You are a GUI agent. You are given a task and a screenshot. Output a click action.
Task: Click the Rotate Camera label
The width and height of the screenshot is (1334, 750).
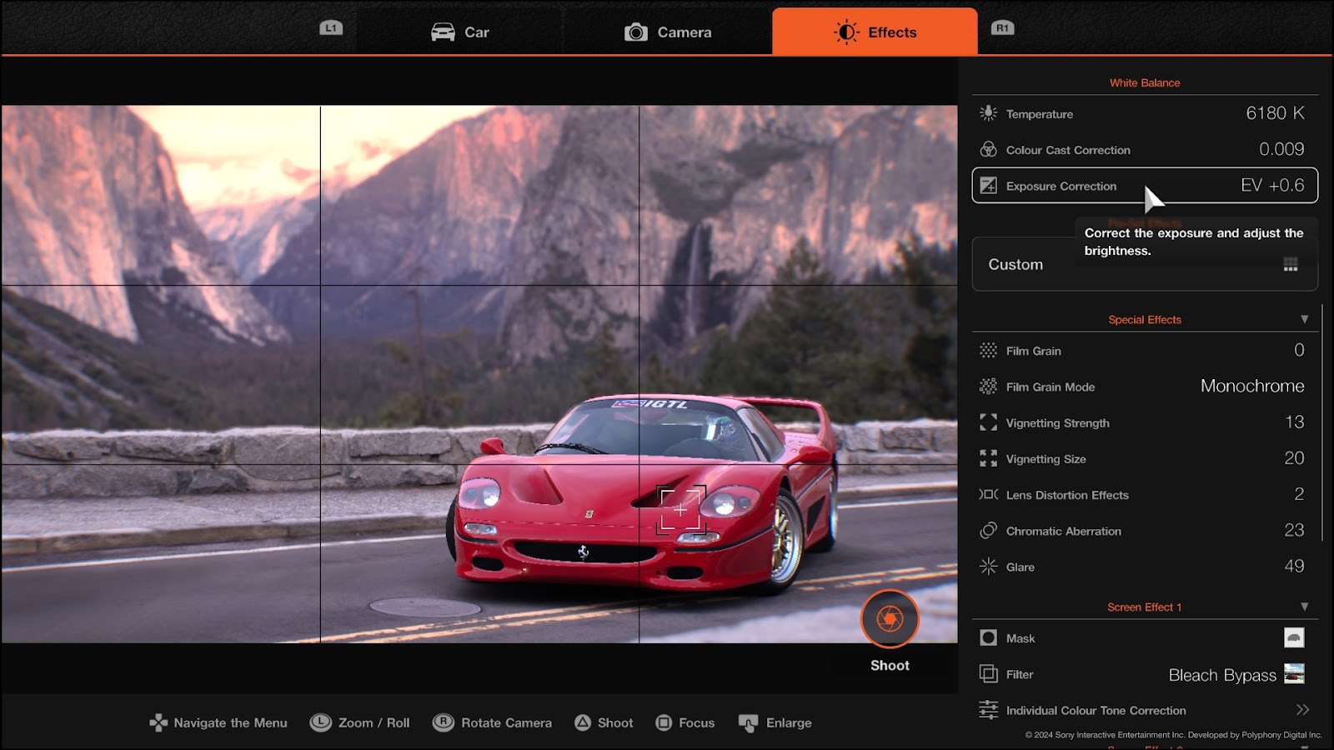pos(506,722)
